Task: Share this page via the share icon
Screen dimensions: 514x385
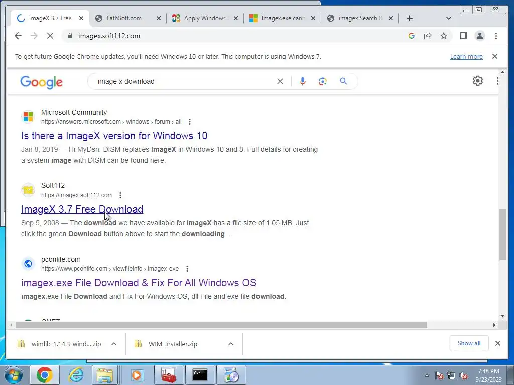Action: (x=428, y=36)
